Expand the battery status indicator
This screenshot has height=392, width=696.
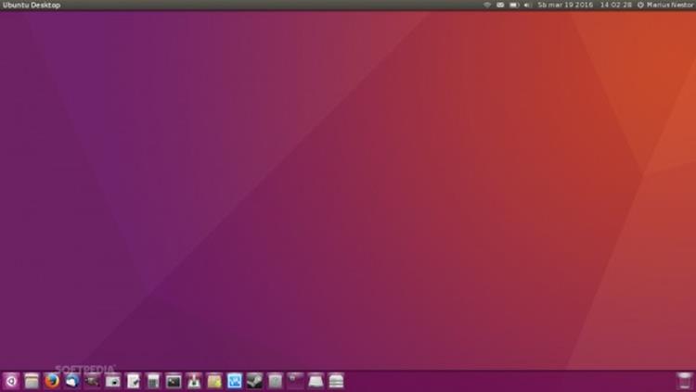tap(513, 5)
